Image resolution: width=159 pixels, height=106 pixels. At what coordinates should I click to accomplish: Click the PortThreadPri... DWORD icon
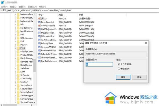[39, 40]
